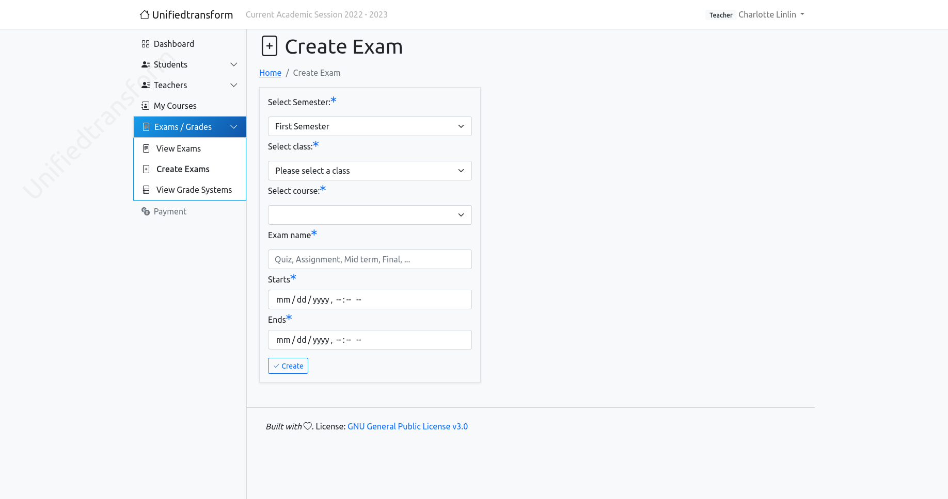Open the Select Semester dropdown
The height and width of the screenshot is (499, 948).
click(370, 126)
